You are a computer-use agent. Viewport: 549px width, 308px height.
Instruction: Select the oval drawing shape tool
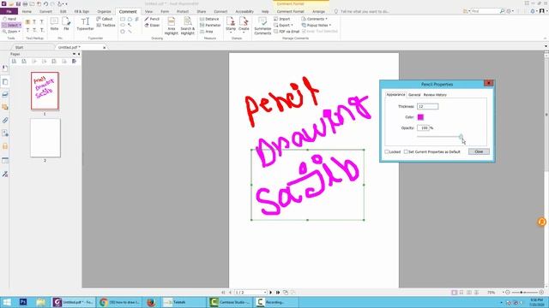(123, 25)
